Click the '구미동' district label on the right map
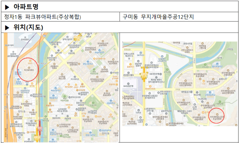This screenshot has height=143, width=239. 230,49
